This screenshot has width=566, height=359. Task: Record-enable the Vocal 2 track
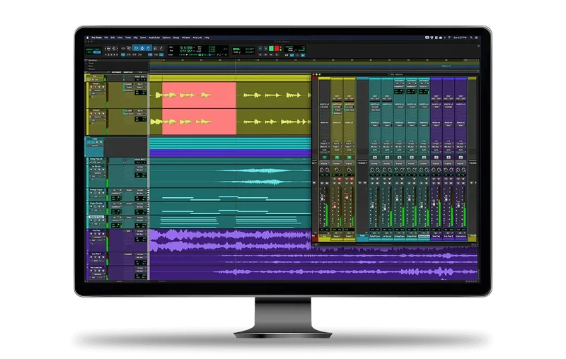pyautogui.click(x=91, y=114)
